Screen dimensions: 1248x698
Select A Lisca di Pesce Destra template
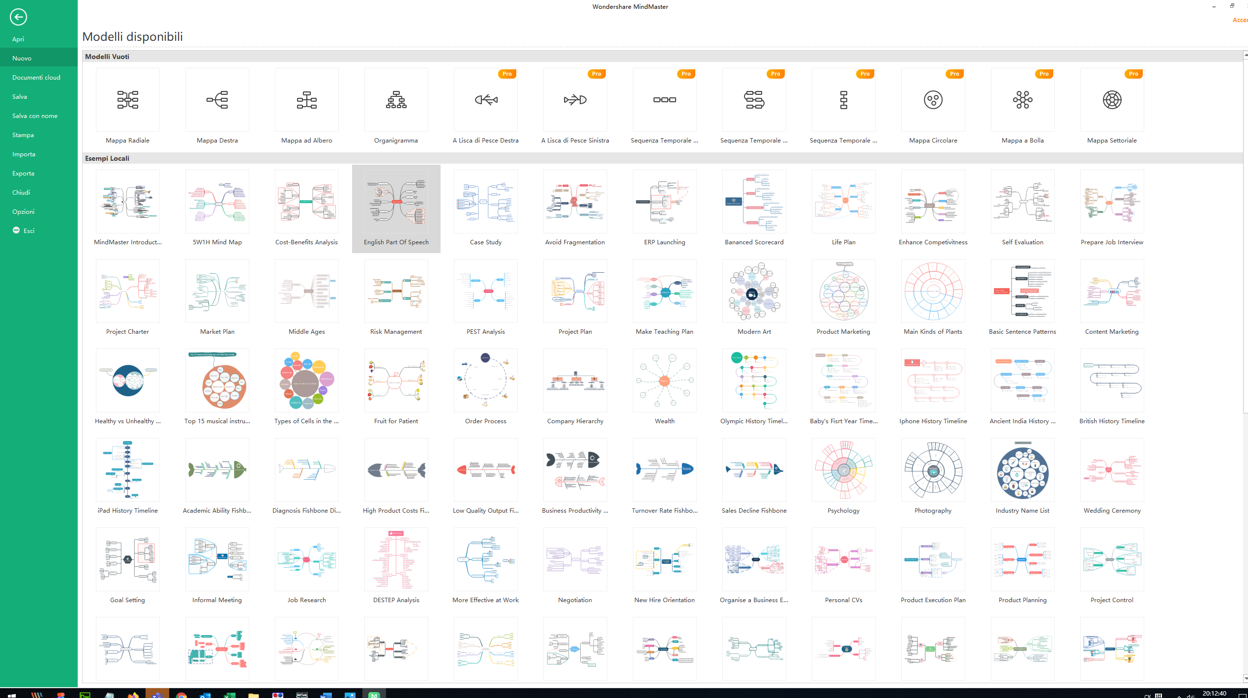[485, 100]
